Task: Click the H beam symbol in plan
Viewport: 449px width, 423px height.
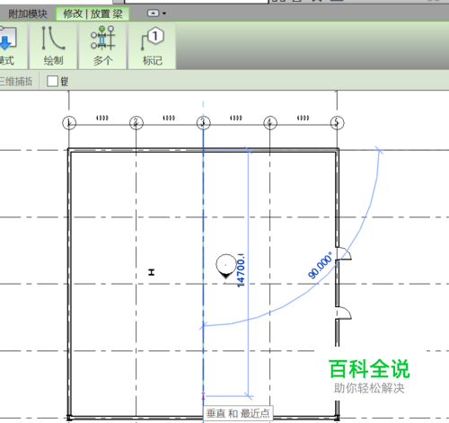Action: [152, 272]
